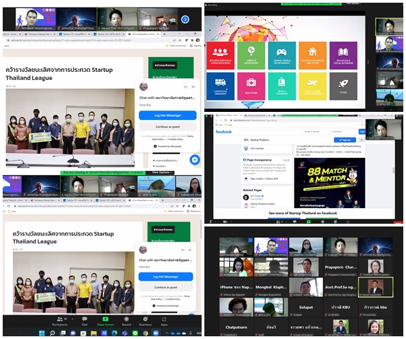Click the Logistics & Transport truck tile

pyautogui.click(x=221, y=86)
